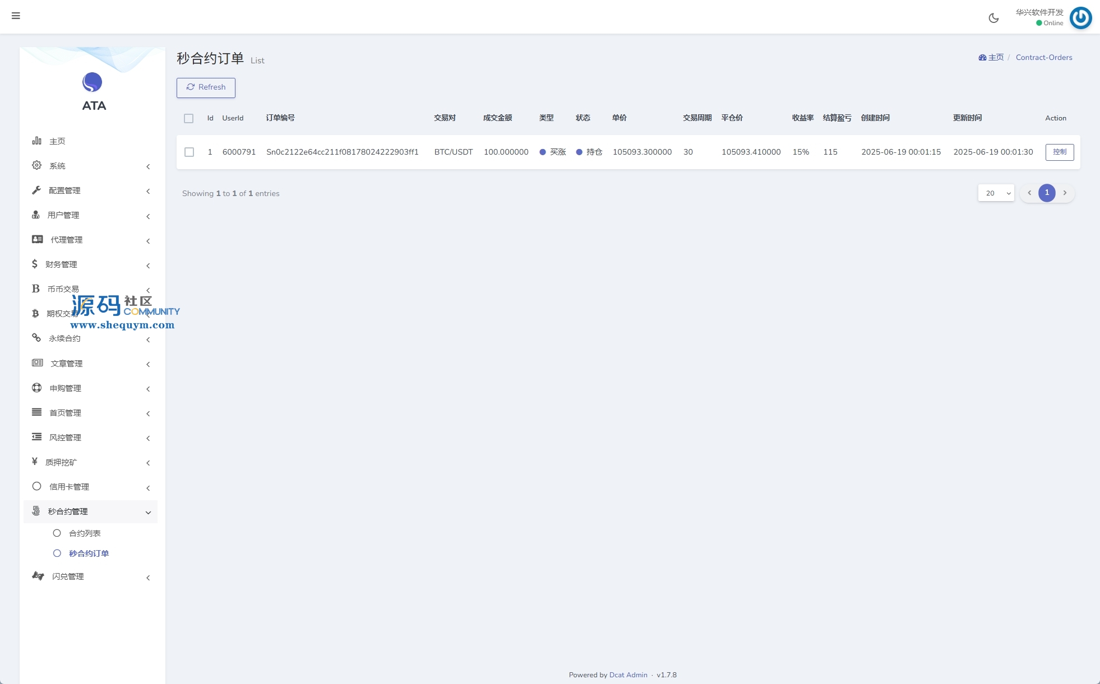Screen dimensions: 1100x684
Task: Click the 财务管理 dollar icon
Action: click(35, 264)
